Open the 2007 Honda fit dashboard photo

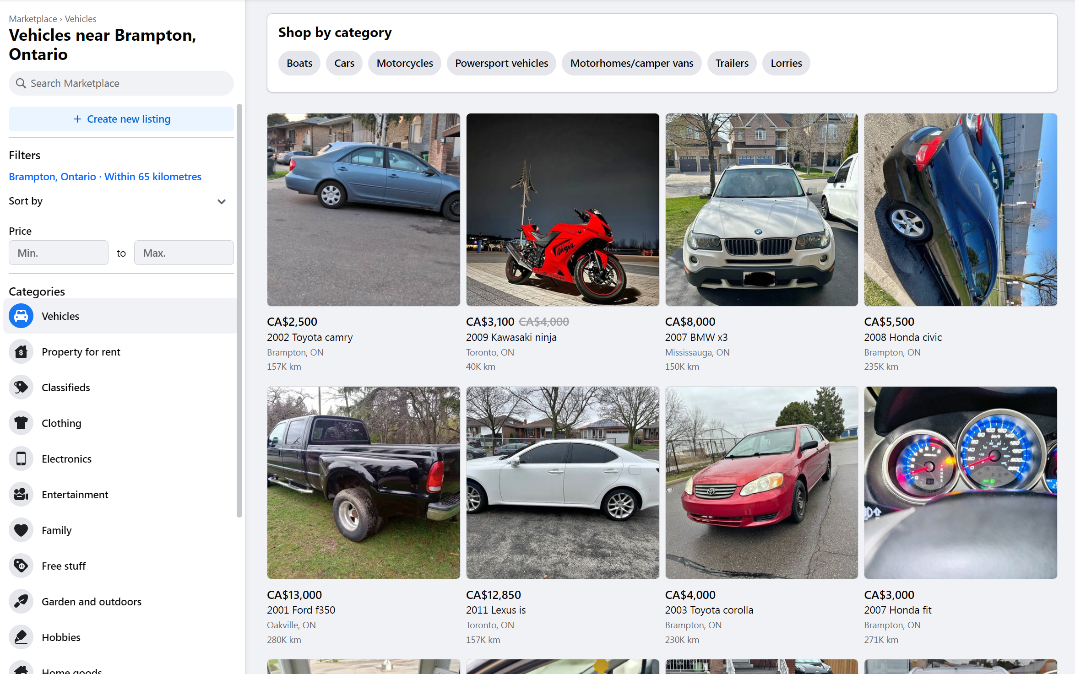click(x=961, y=483)
